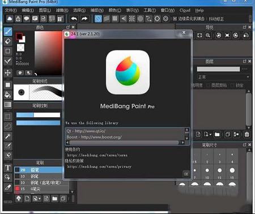Image resolution: width=255 pixels, height=214 pixels.
Task: Click the anti-shake correction label in toolbar
Action: [216, 19]
